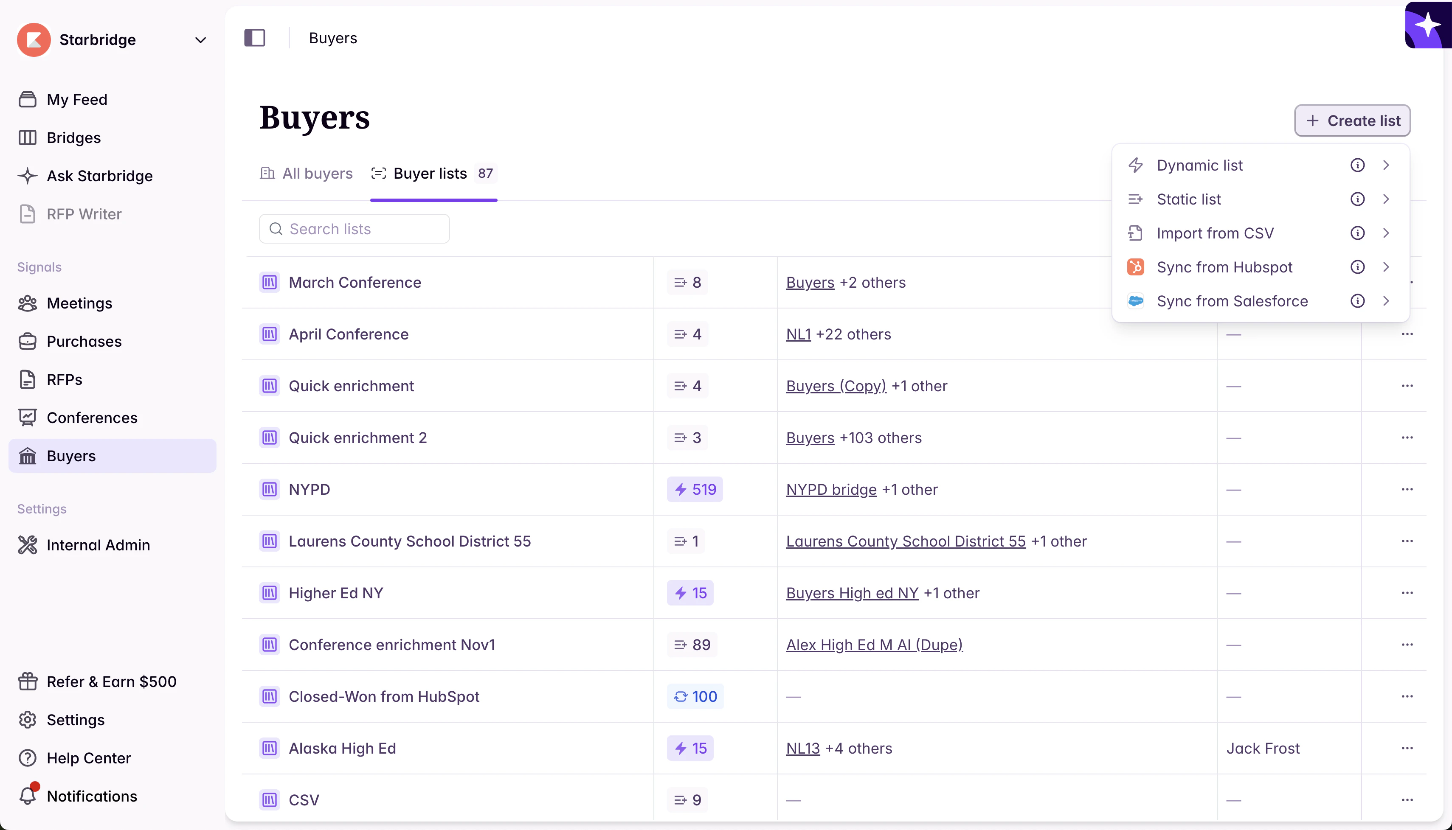Viewport: 1452px width, 830px height.
Task: Open Notifications bell in sidebar
Action: tap(27, 796)
